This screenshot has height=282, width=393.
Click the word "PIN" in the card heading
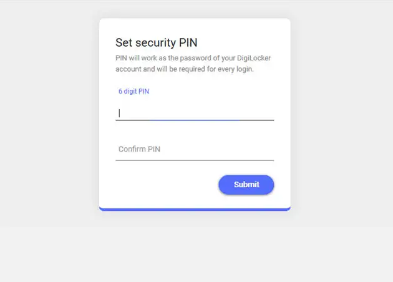[188, 43]
